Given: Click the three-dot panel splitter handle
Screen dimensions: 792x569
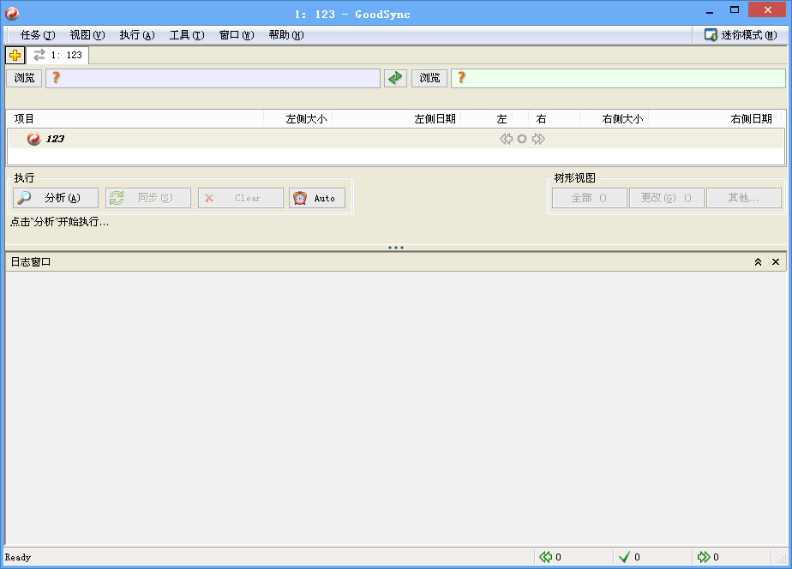Looking at the screenshot, I should pos(396,248).
